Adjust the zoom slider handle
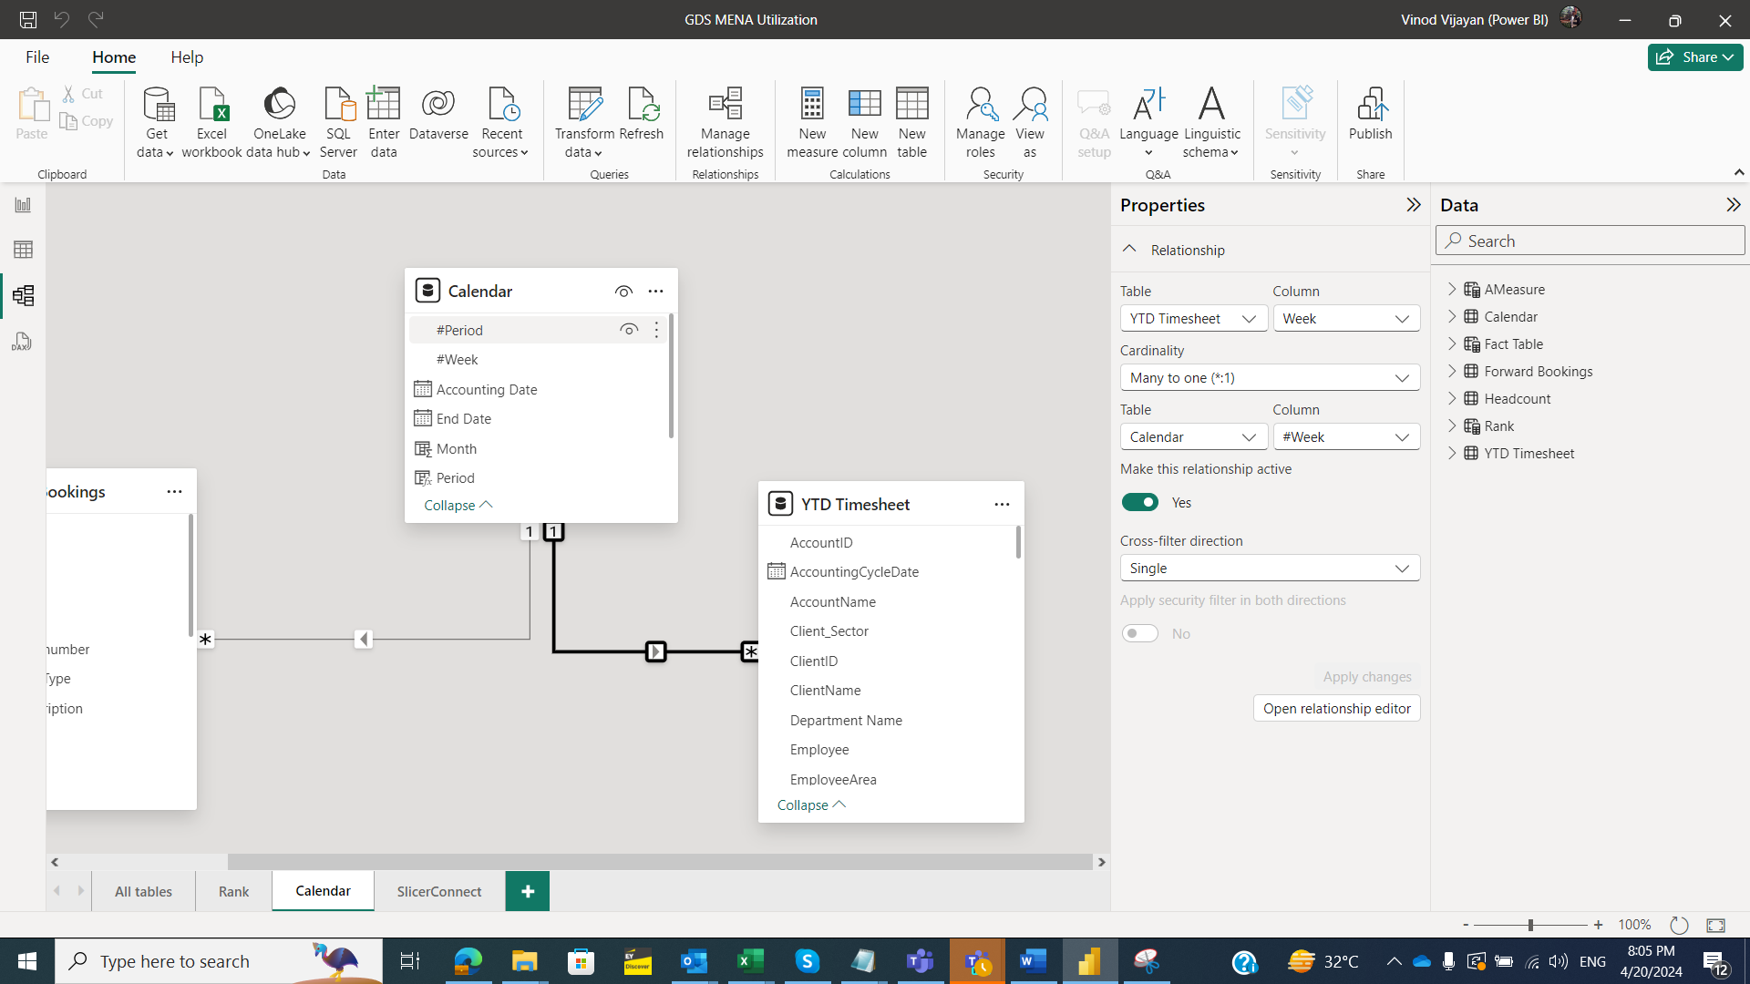The width and height of the screenshot is (1750, 984). pyautogui.click(x=1530, y=925)
